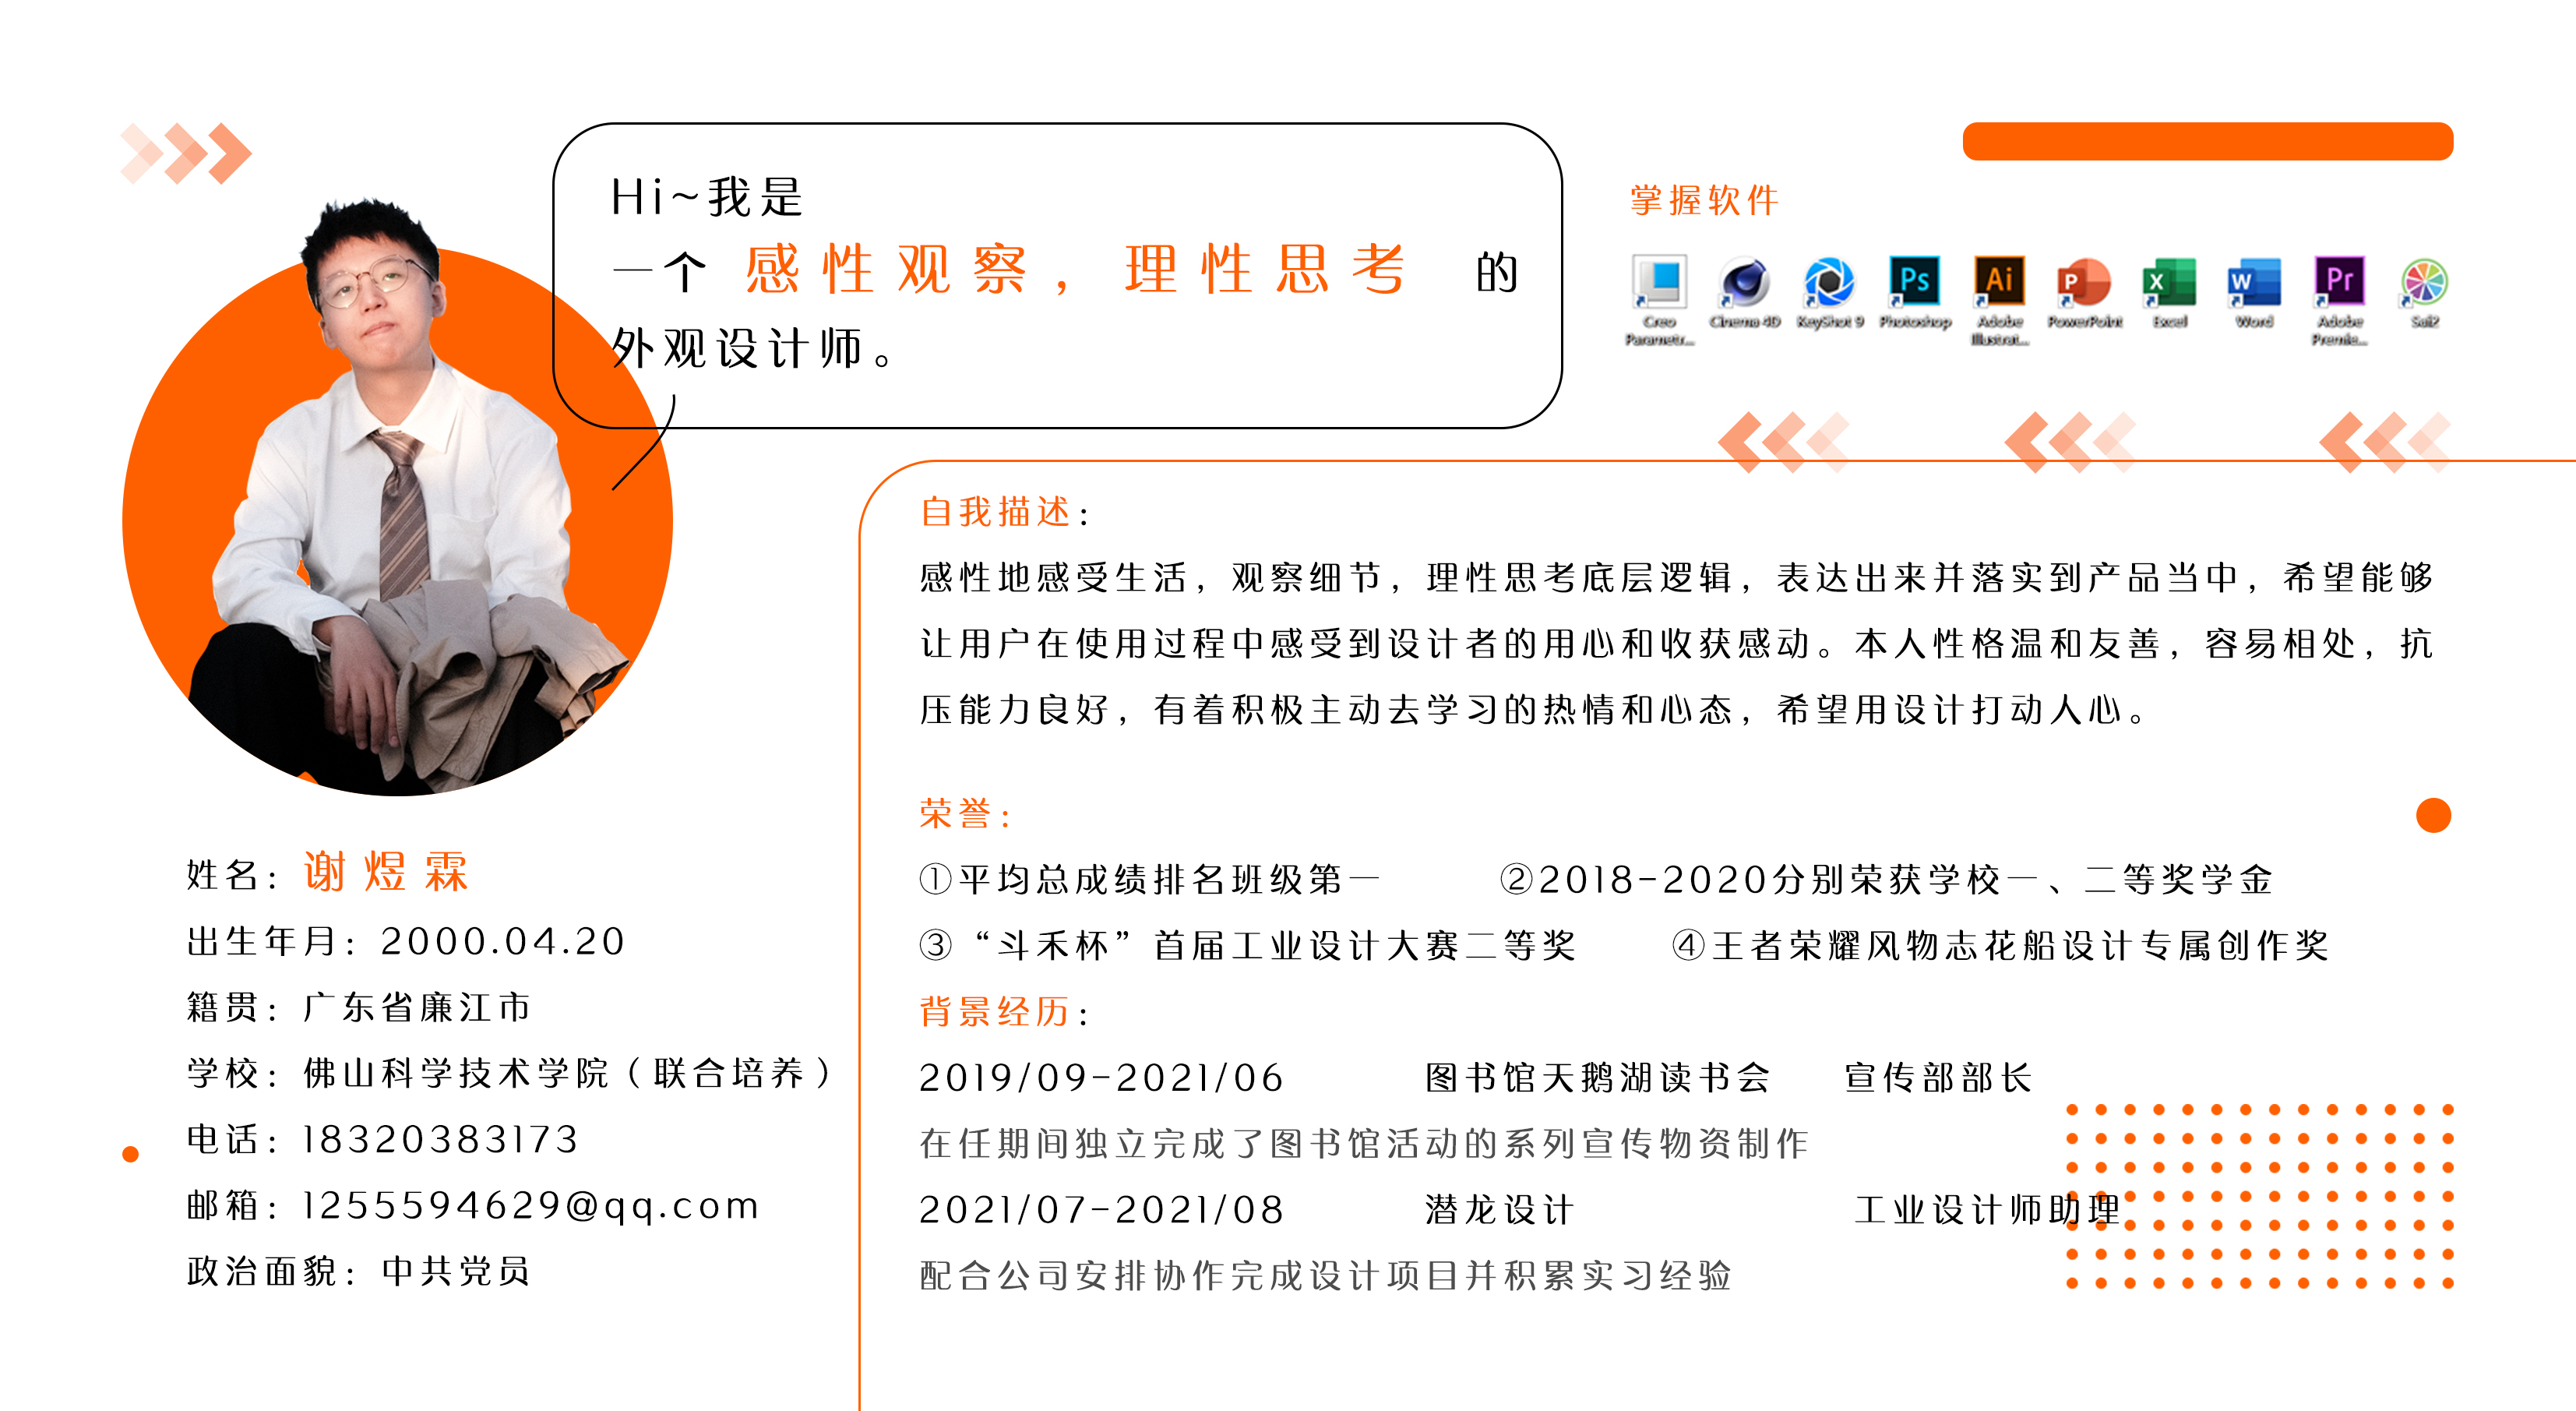2576x1411 pixels.
Task: Click the large orange dot beside 荣誉 section
Action: tap(2433, 815)
